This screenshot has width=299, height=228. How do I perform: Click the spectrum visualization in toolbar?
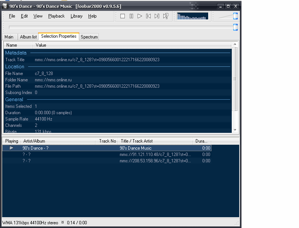[192, 16]
